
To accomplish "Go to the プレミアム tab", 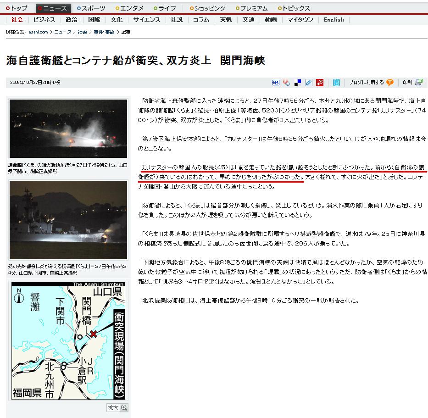I will click(252, 8).
